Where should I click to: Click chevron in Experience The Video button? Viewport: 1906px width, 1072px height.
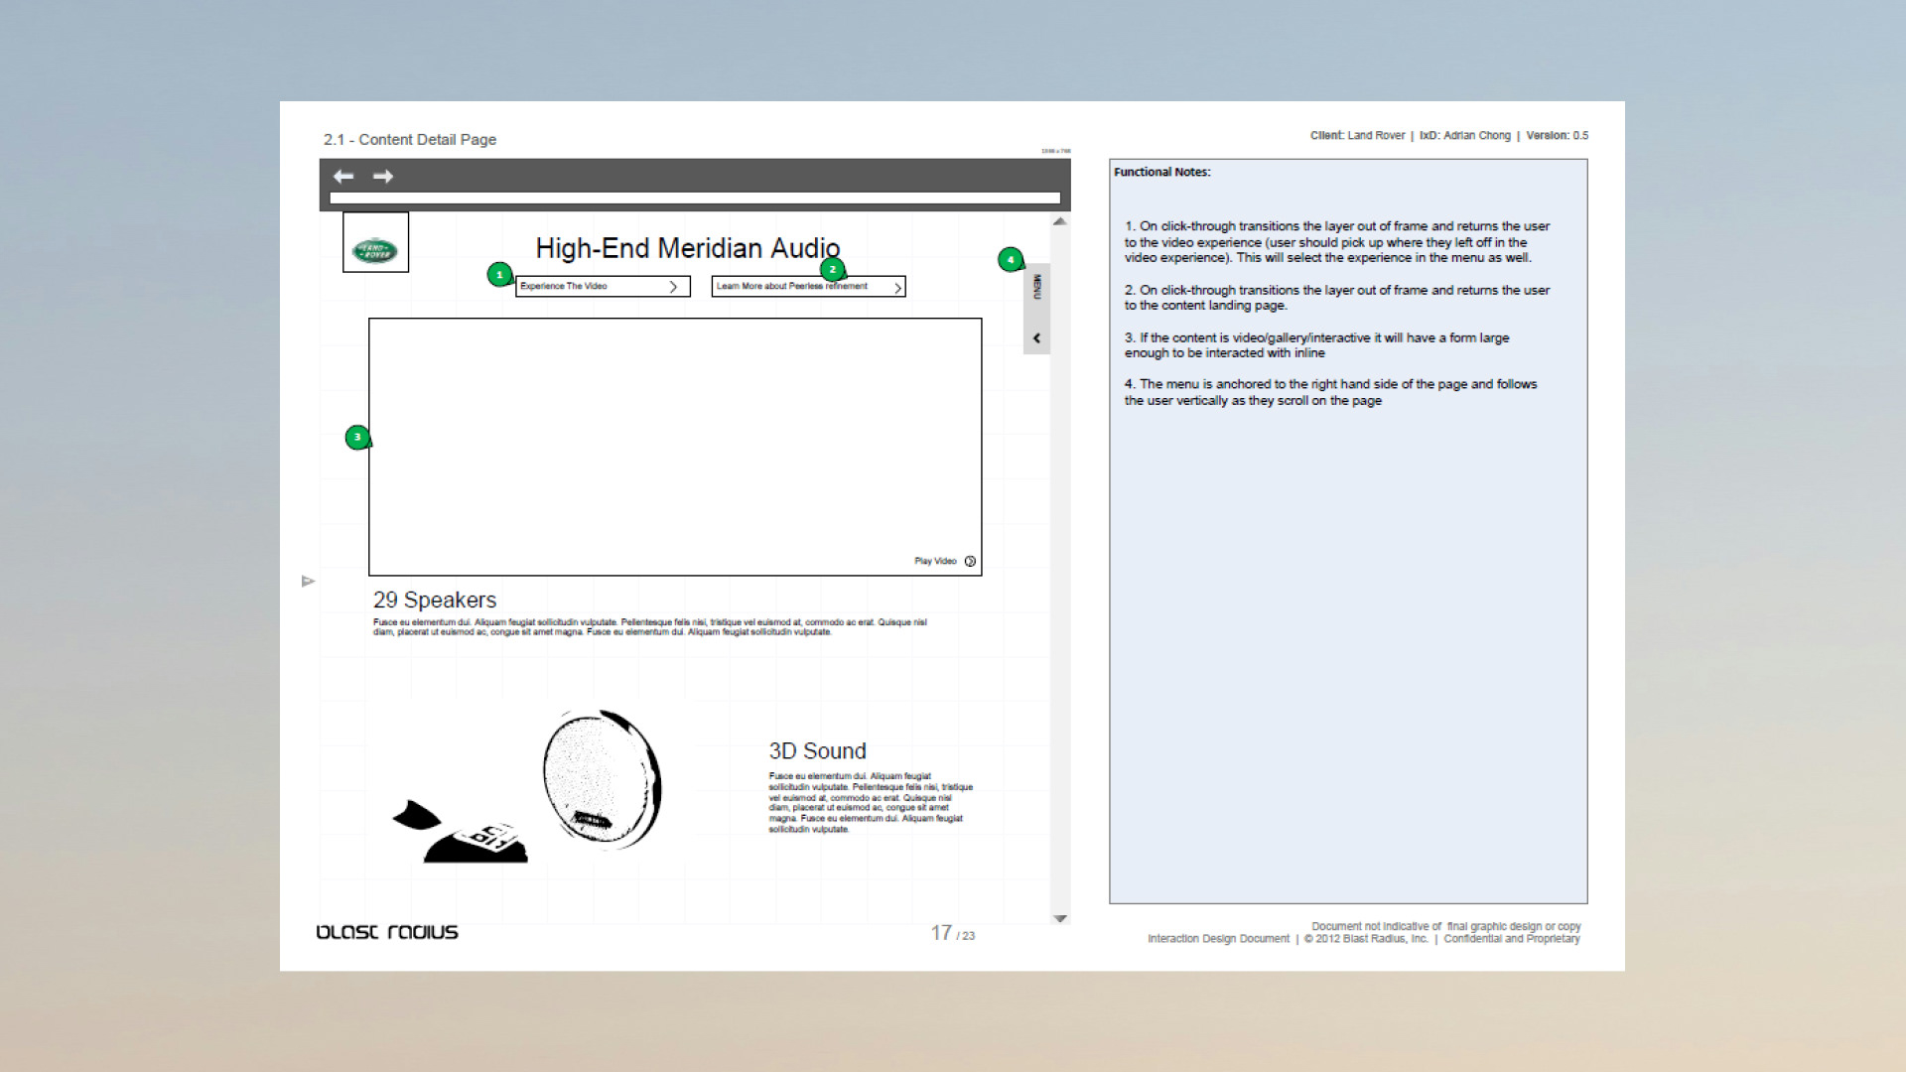tap(673, 287)
